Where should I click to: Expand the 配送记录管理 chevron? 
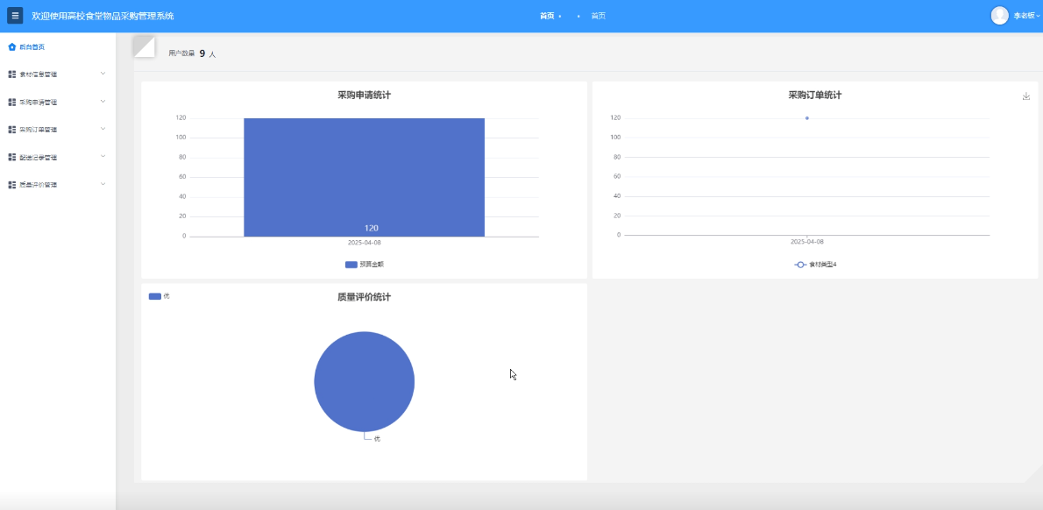click(x=103, y=156)
